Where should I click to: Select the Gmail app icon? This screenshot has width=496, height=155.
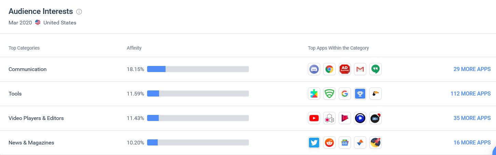(x=360, y=69)
